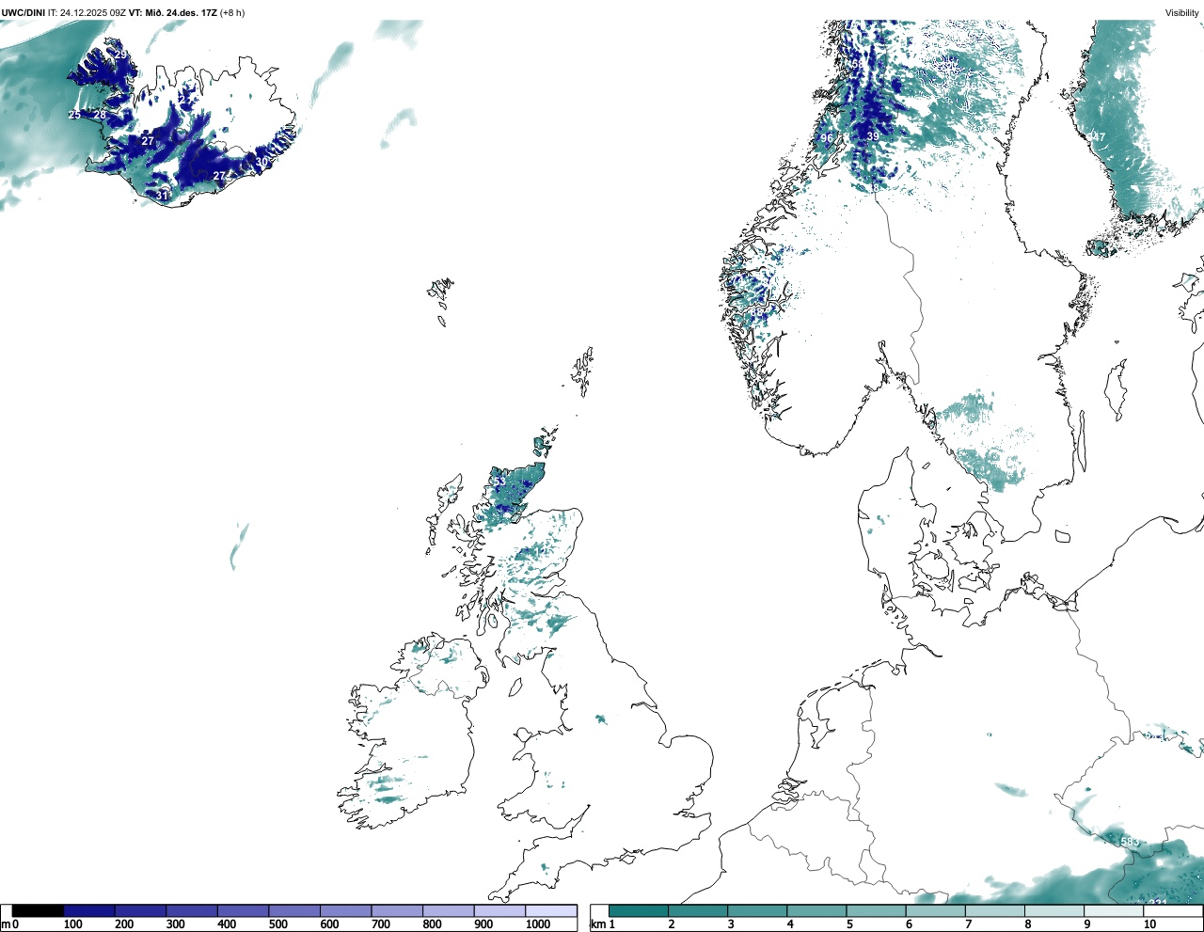The width and height of the screenshot is (1204, 932).
Task: Click the '500' label on the metre legend
Action: point(277,924)
